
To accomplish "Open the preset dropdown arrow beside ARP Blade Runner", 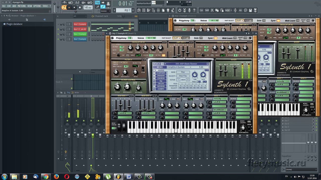I will (x=208, y=64).
